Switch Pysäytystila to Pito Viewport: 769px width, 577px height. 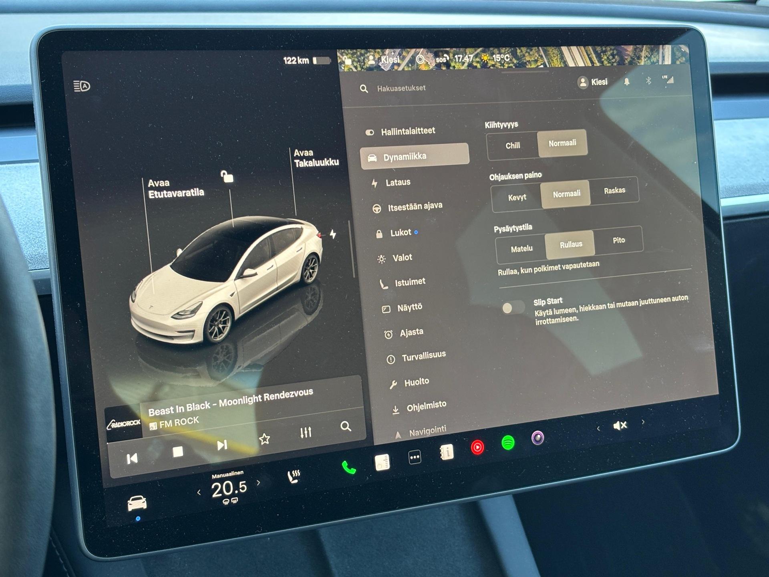(x=619, y=240)
